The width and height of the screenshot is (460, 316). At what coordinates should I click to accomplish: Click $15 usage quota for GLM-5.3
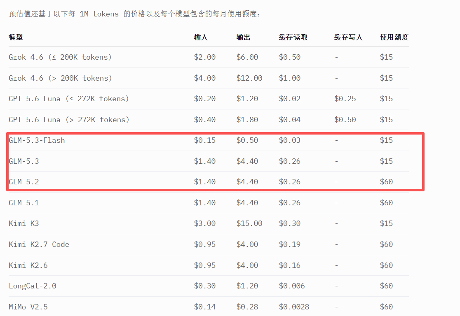386,161
